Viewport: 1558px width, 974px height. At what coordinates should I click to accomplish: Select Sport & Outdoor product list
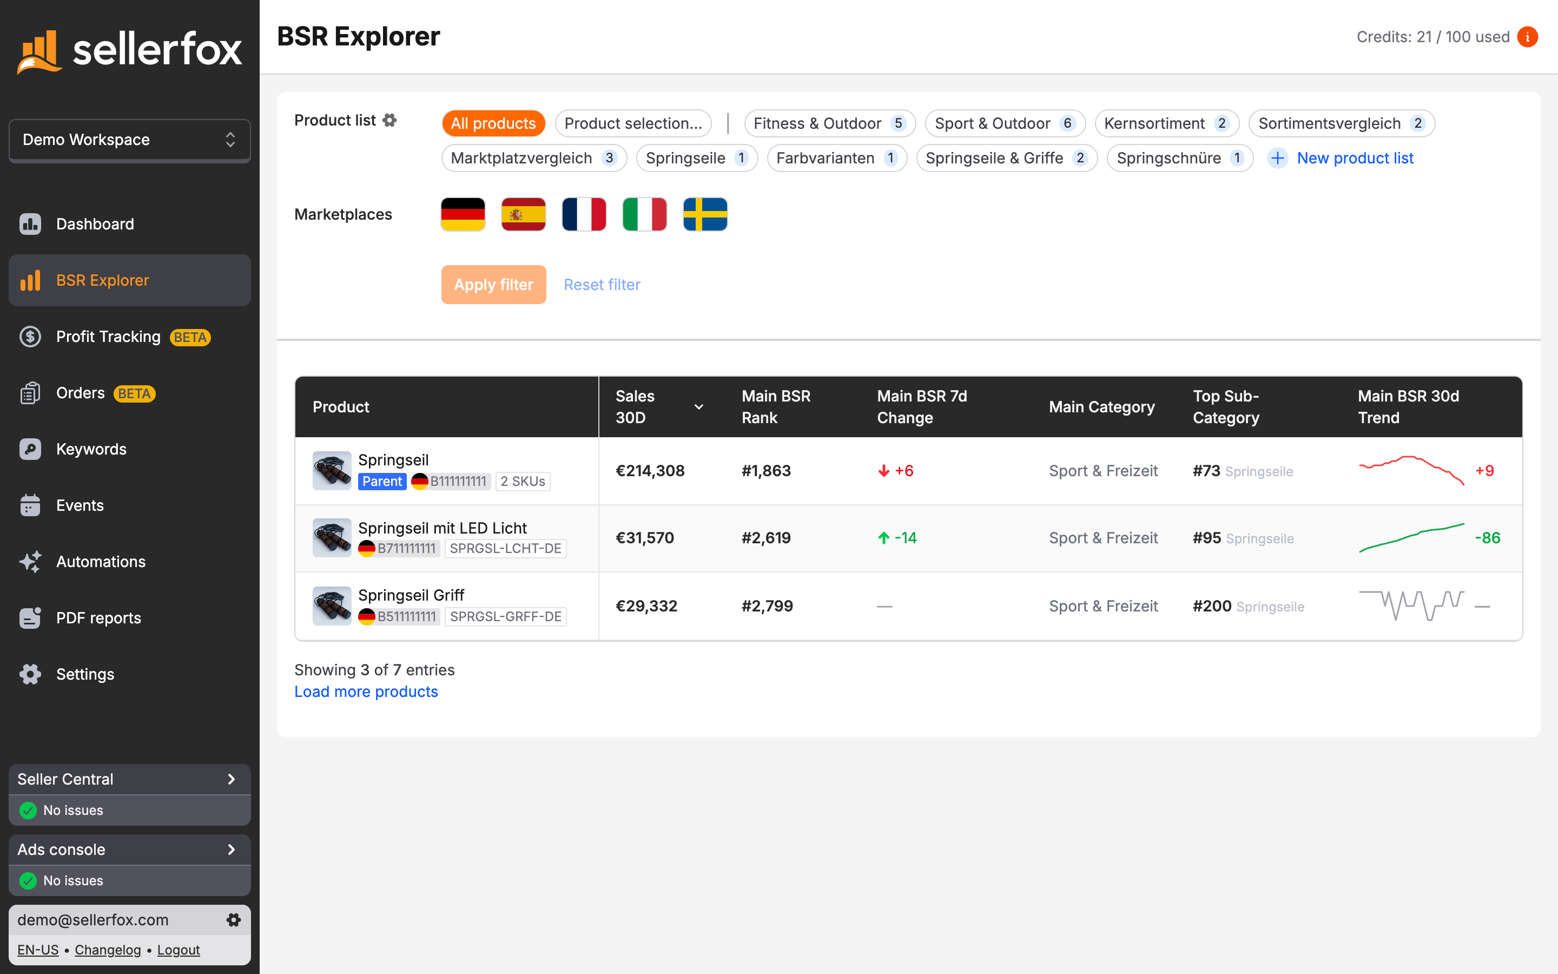pyautogui.click(x=1005, y=123)
